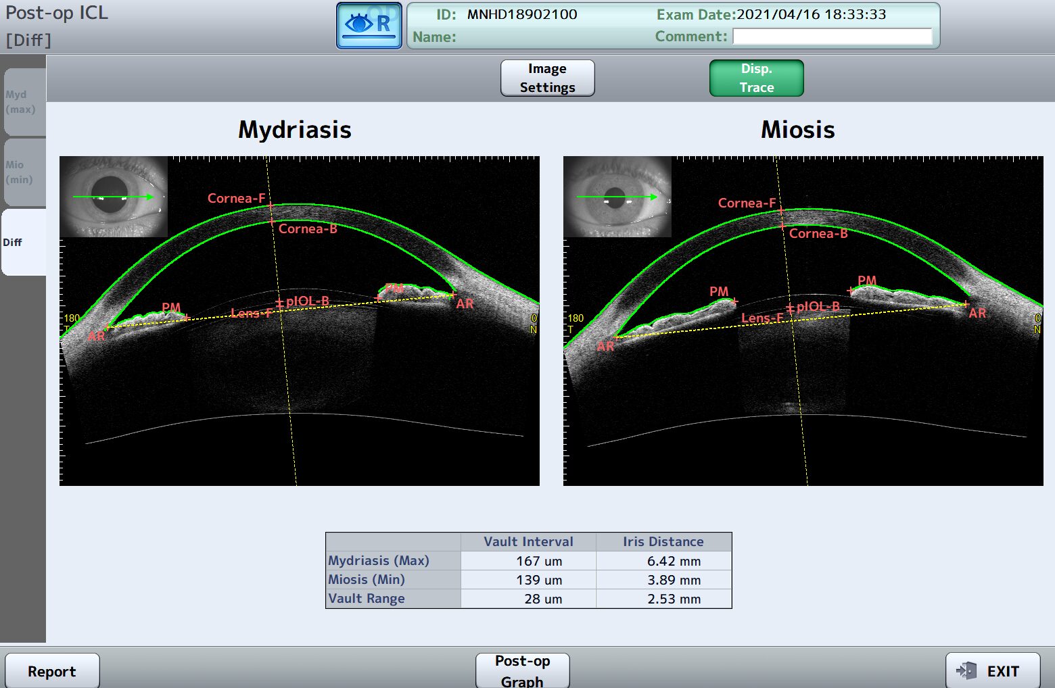Click the right eye (R) indicator icon

coord(369,26)
